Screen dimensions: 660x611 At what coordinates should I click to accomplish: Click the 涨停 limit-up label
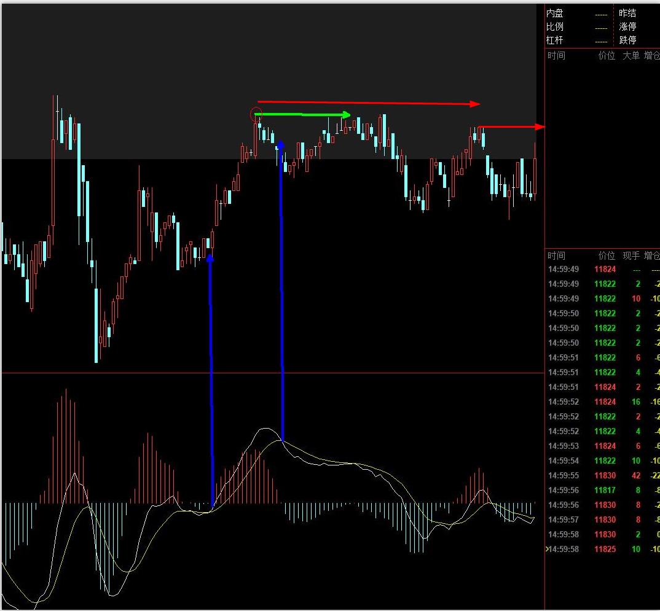(627, 26)
